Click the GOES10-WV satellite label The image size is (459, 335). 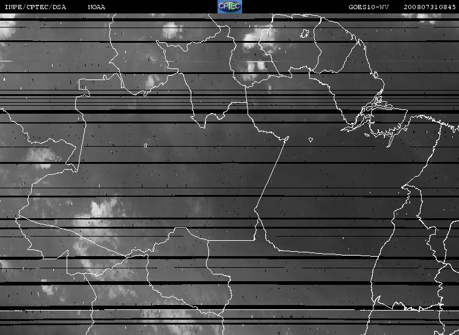click(x=369, y=7)
